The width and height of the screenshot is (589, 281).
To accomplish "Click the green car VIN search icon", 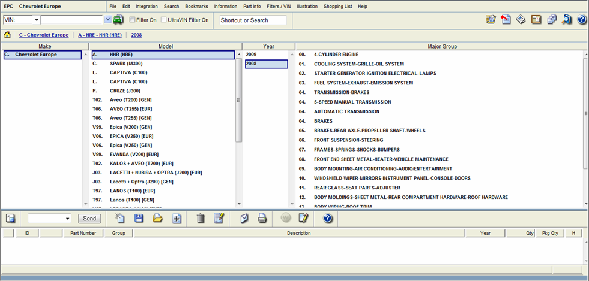I will coord(118,20).
